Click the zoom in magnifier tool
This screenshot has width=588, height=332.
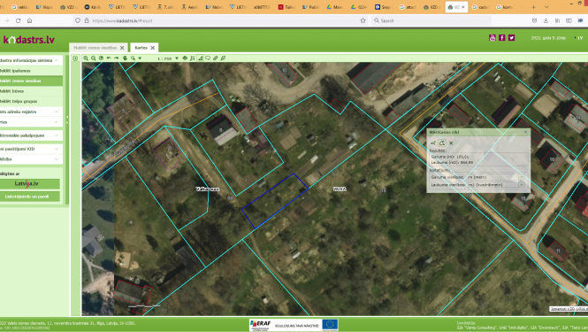click(86, 58)
